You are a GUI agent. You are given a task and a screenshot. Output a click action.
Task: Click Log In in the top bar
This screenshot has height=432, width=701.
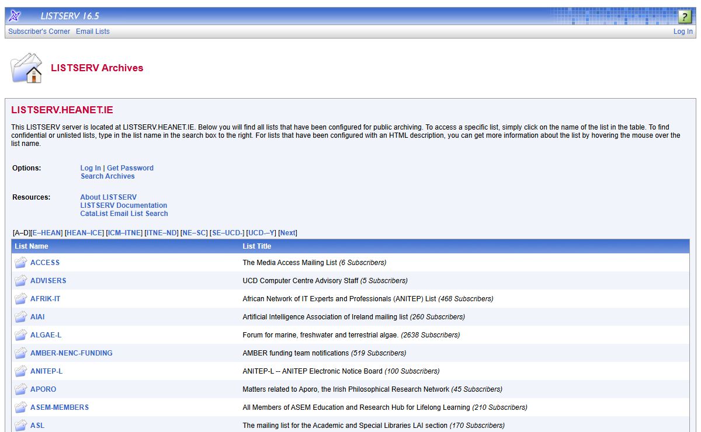[x=683, y=32]
